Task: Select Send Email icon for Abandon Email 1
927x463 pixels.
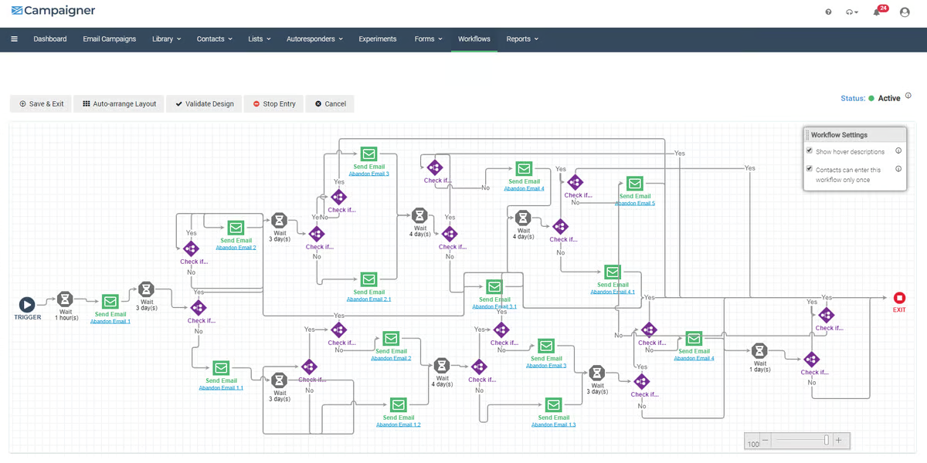Action: (110, 302)
